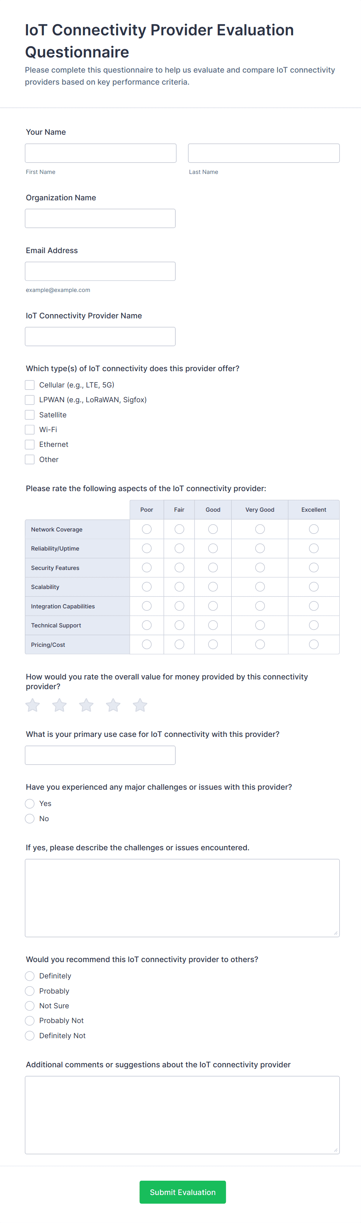The image size is (361, 1223).
Task: Submit Evaluation form
Action: (182, 1192)
